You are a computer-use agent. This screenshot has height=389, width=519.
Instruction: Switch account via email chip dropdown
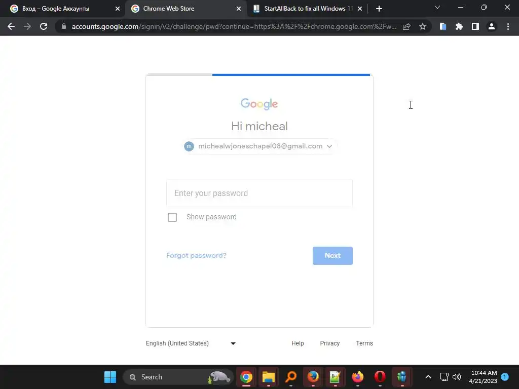259,146
